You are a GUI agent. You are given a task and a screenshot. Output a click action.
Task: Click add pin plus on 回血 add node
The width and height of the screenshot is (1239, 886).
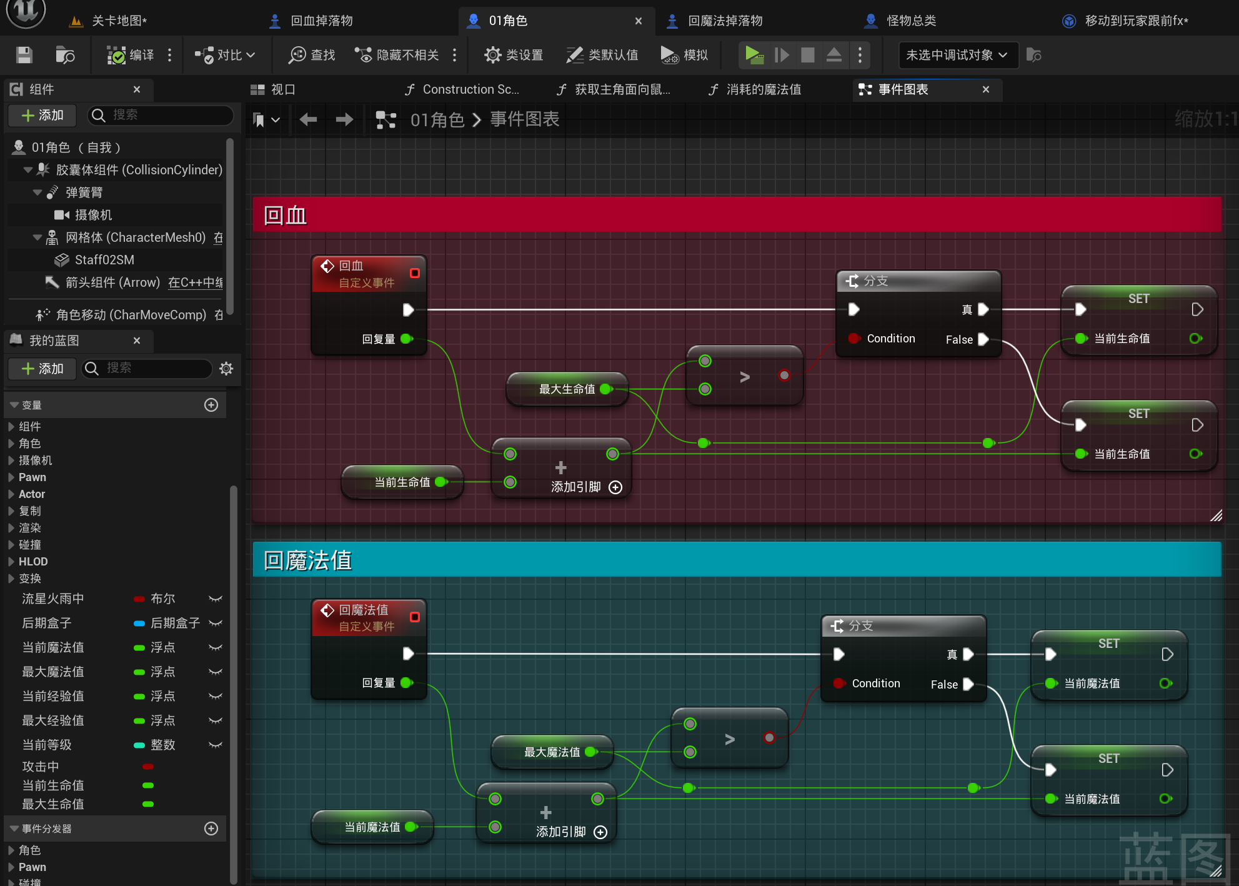tap(615, 487)
